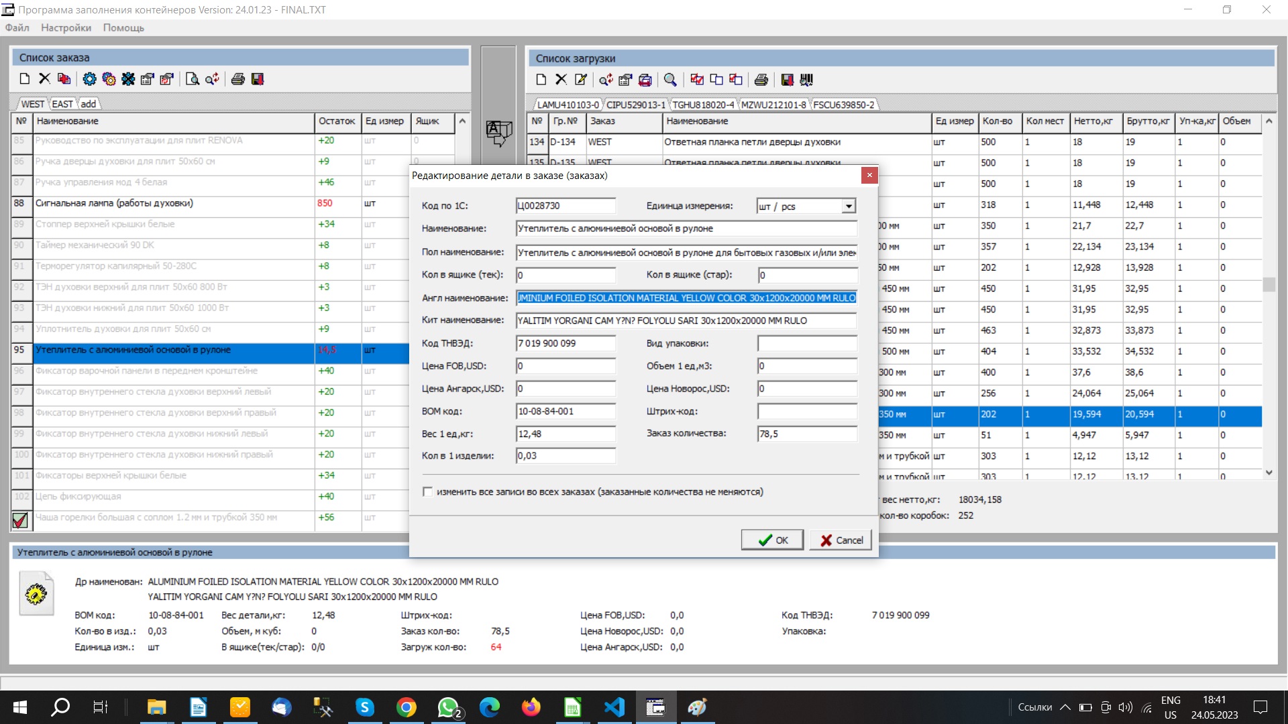
Task: Confirm the dialog with the OK button
Action: click(772, 540)
